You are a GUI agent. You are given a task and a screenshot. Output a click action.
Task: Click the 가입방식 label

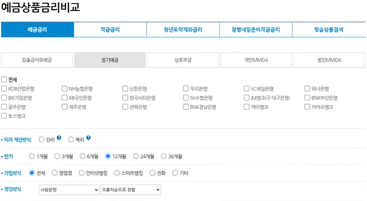[13, 173]
